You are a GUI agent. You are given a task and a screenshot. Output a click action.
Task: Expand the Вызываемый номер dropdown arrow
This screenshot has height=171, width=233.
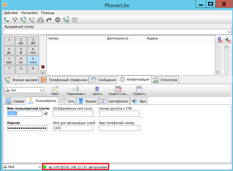click(229, 32)
